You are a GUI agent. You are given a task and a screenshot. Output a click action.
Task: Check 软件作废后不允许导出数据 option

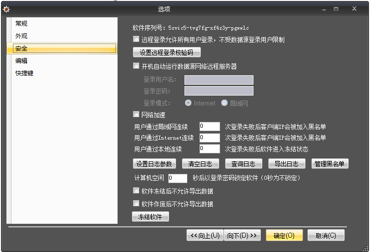coord(136,203)
